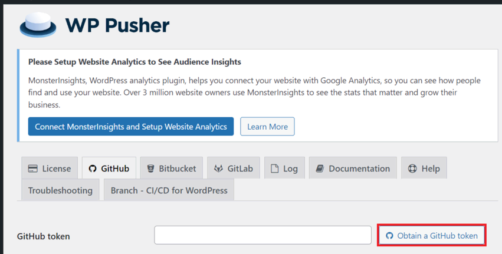Click the GitLab fox icon
The image size is (502, 254).
(x=219, y=169)
